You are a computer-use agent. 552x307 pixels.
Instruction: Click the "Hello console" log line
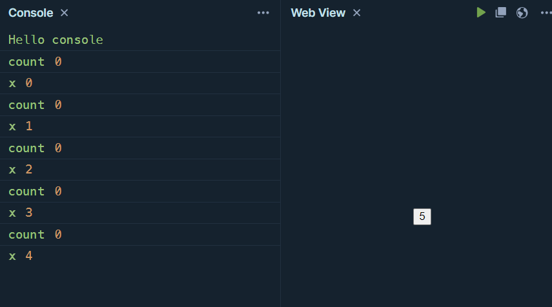pos(56,40)
